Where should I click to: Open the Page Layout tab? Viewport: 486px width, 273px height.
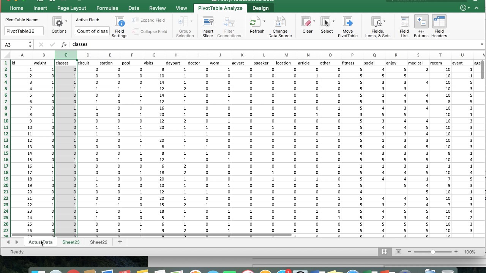point(72,8)
